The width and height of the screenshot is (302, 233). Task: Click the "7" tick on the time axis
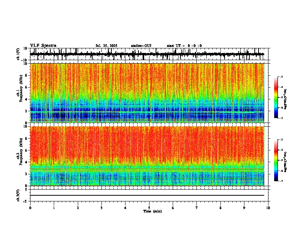click(197, 207)
